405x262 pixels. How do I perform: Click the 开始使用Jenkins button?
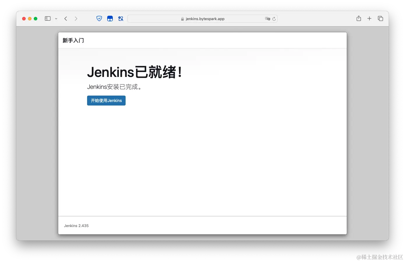(x=106, y=101)
